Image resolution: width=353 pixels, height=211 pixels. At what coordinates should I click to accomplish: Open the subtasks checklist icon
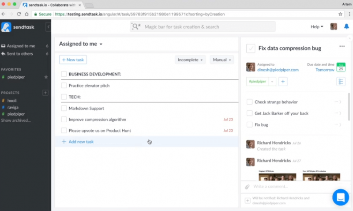pos(341,82)
